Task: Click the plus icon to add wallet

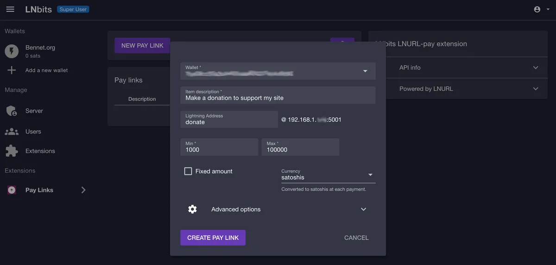Action: click(x=12, y=70)
